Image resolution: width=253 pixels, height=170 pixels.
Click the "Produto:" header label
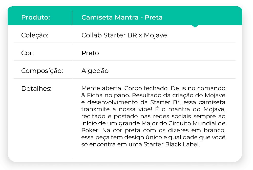(35, 17)
